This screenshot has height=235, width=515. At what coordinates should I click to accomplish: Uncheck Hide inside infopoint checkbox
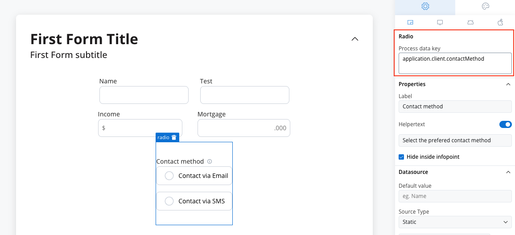coord(401,157)
